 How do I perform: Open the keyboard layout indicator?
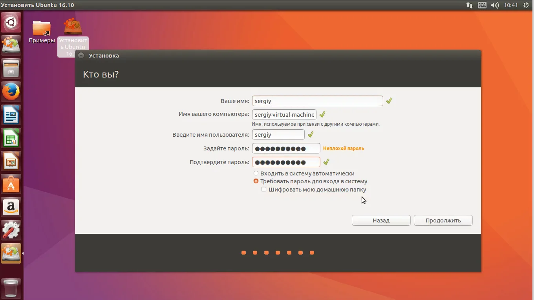[482, 5]
